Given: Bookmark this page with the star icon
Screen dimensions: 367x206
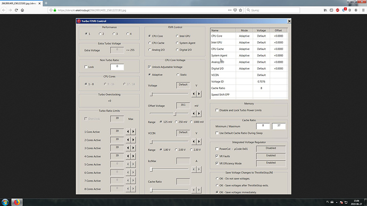Looking at the screenshot, I should click(x=240, y=10).
